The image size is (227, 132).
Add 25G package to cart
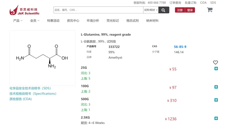point(216,69)
